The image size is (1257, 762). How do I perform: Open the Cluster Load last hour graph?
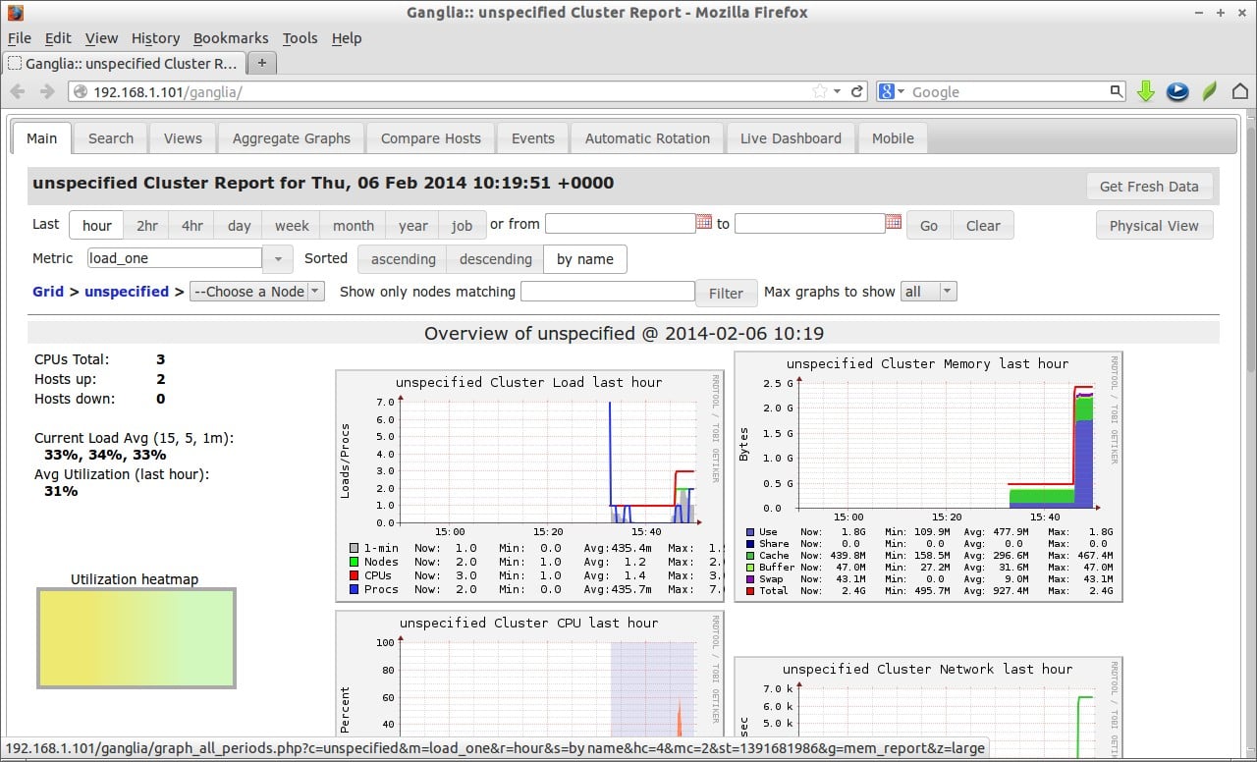point(530,486)
